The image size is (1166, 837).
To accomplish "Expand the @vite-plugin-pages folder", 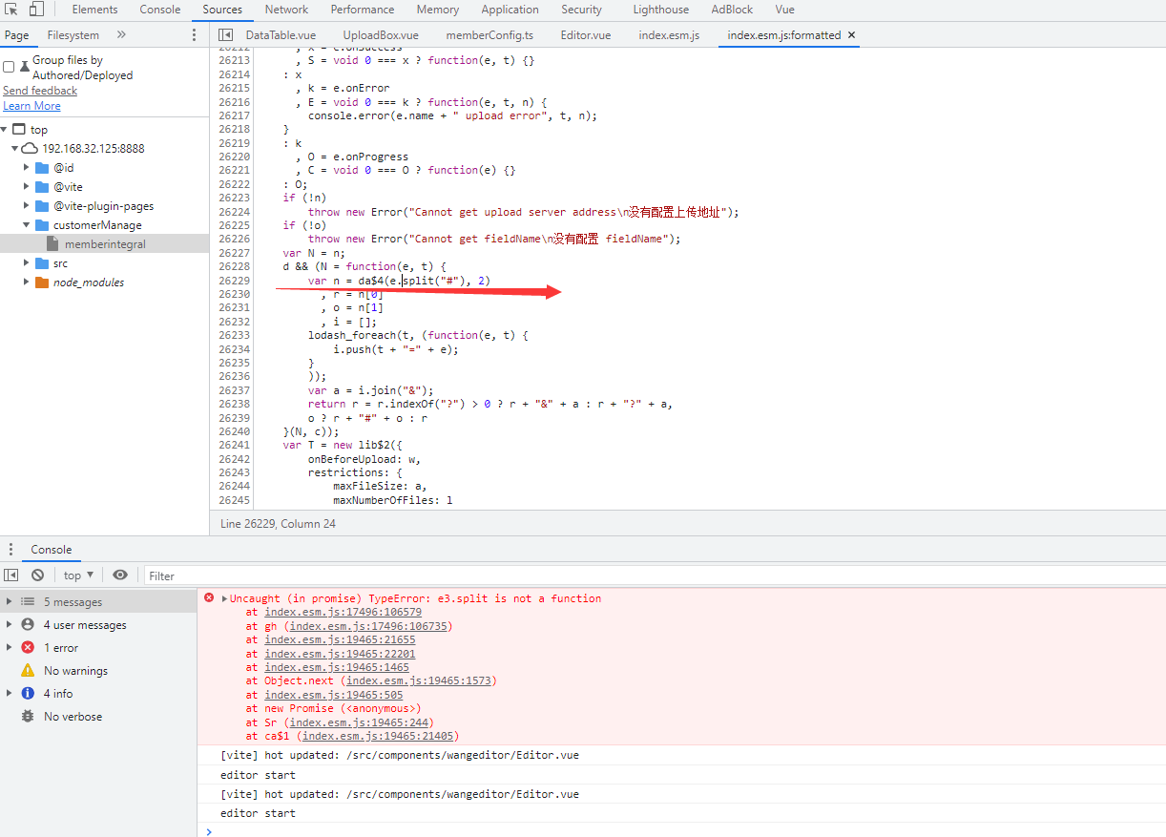I will pyautogui.click(x=27, y=206).
